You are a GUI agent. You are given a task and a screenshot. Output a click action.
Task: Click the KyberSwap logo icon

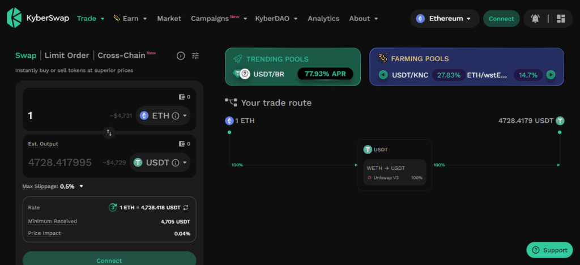point(14,18)
